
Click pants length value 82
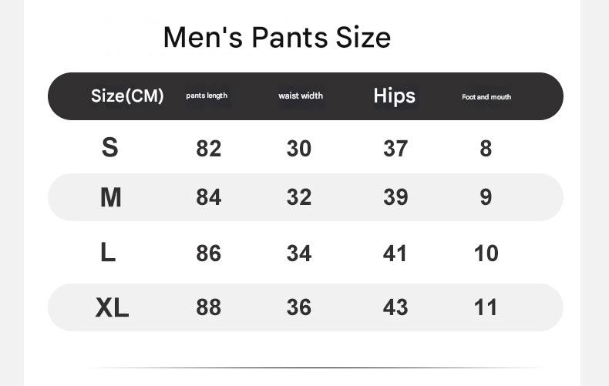pos(209,148)
